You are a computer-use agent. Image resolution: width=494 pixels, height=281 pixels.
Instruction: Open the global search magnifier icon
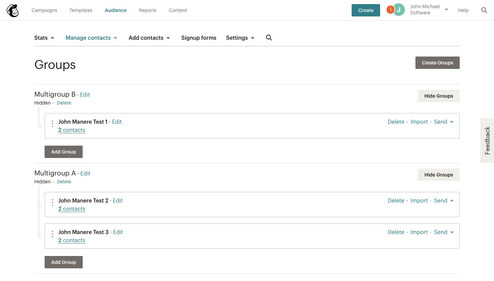484,10
